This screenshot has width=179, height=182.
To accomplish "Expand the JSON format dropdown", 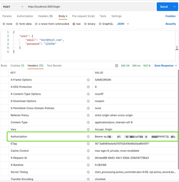I will [123, 24].
